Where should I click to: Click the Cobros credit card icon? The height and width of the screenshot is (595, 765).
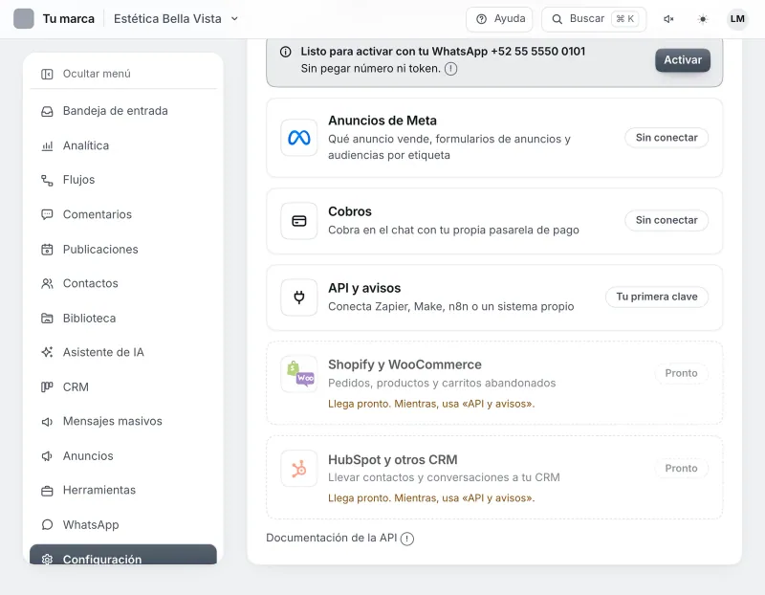coord(299,221)
